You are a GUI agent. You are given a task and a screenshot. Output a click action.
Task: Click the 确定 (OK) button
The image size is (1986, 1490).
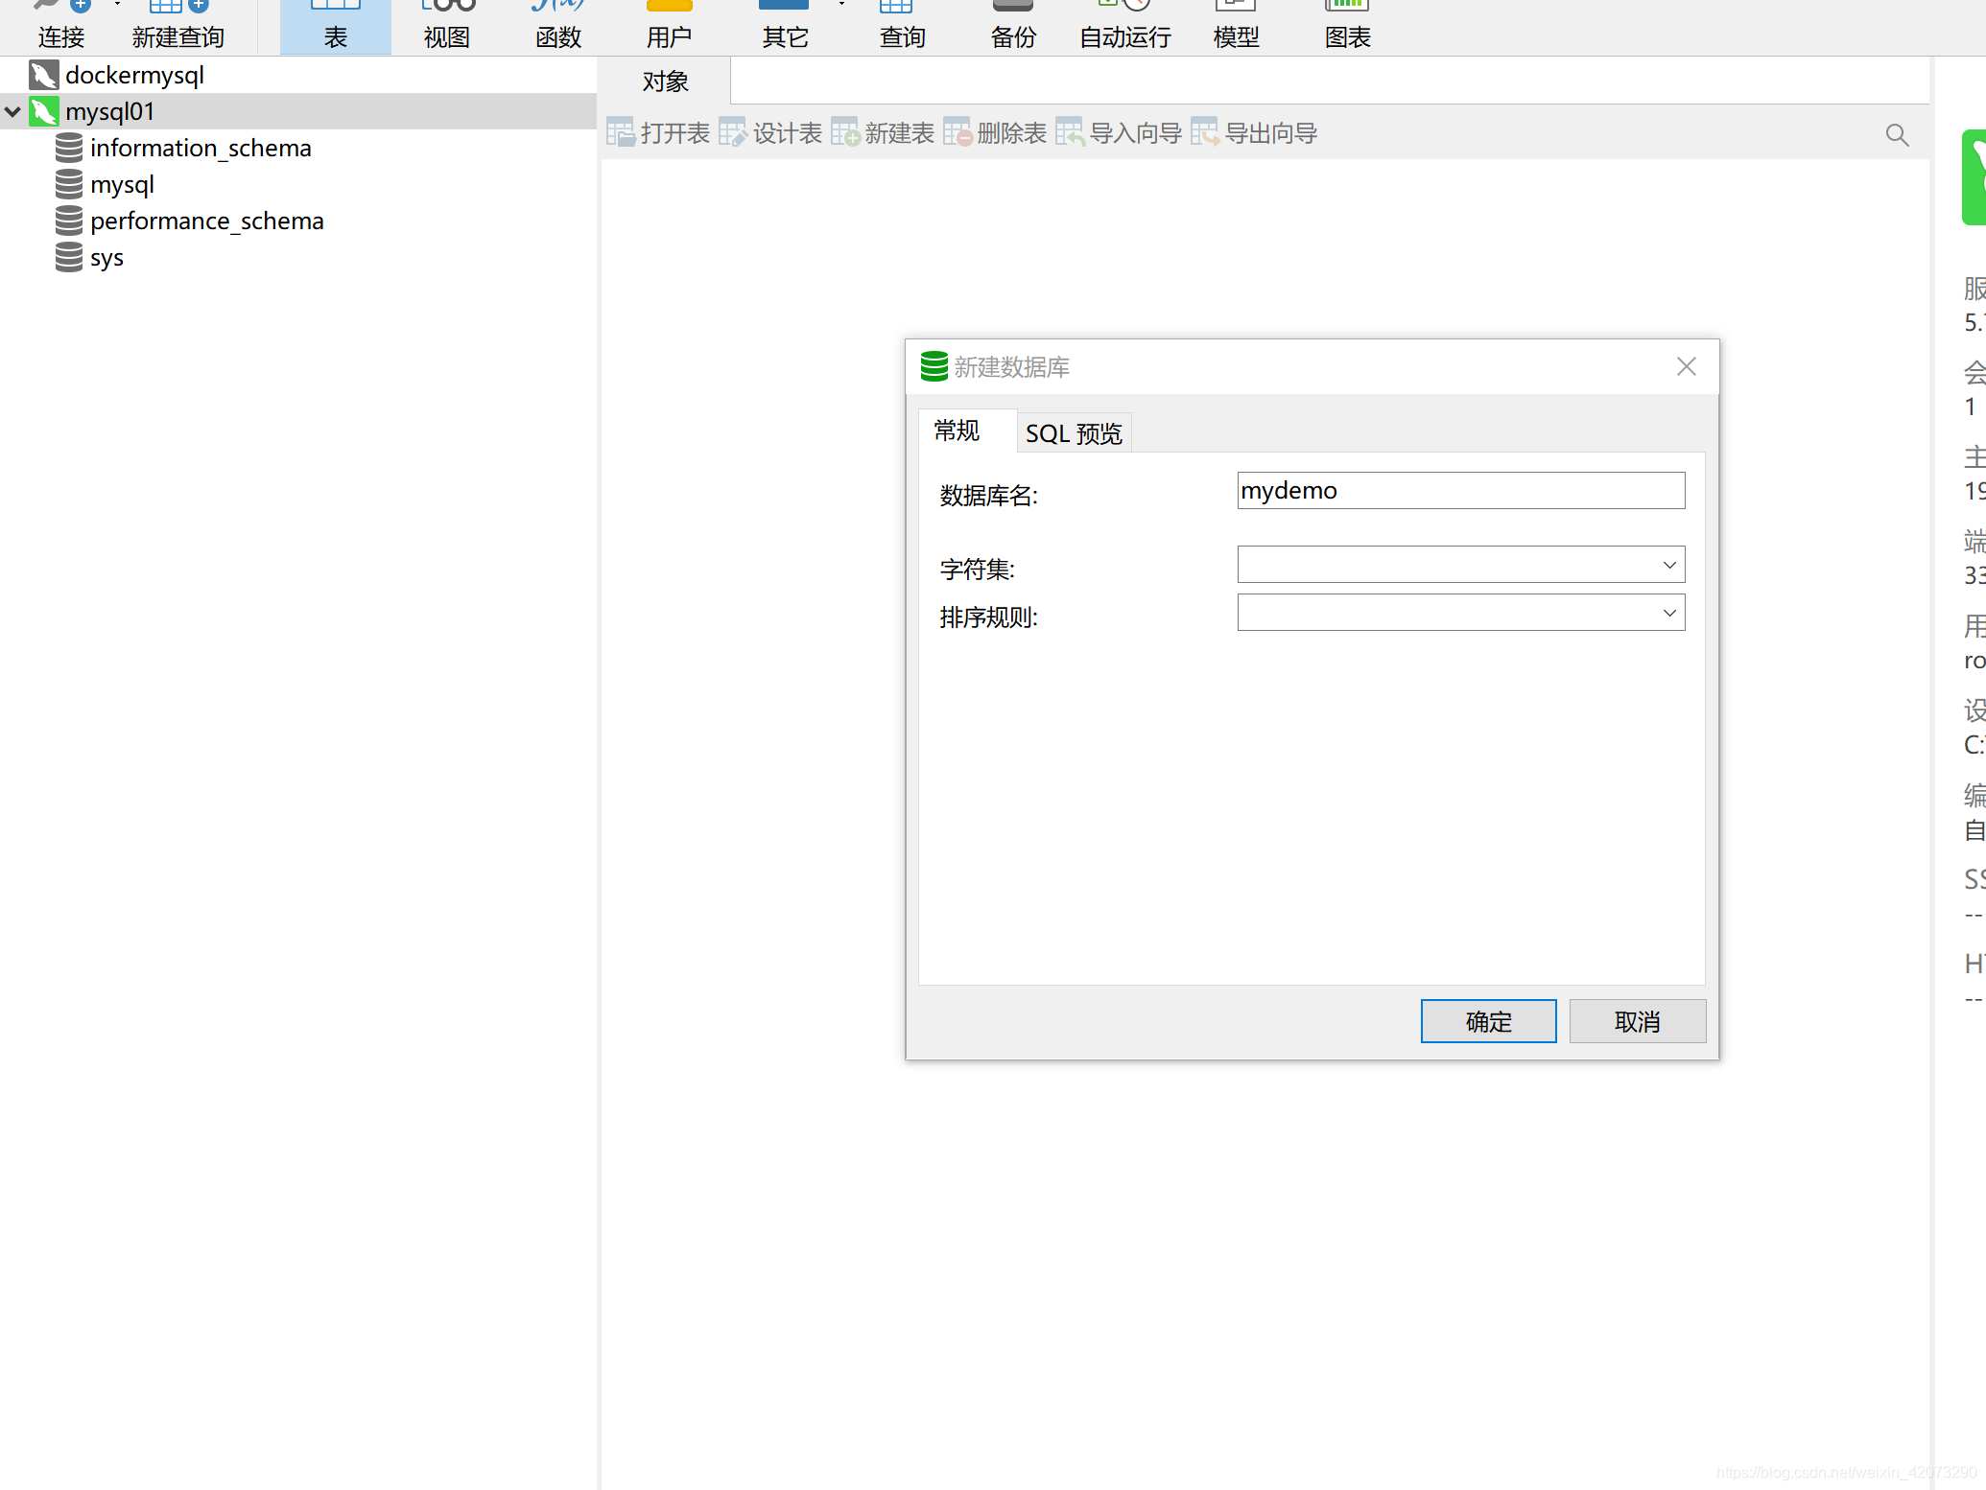[1488, 1021]
